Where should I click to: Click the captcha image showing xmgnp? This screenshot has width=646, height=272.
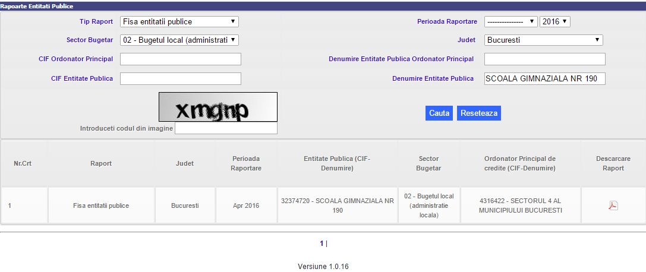218,107
